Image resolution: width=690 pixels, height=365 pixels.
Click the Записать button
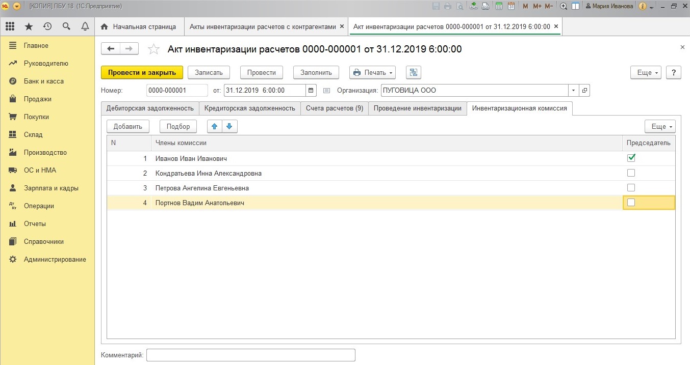[x=209, y=72]
